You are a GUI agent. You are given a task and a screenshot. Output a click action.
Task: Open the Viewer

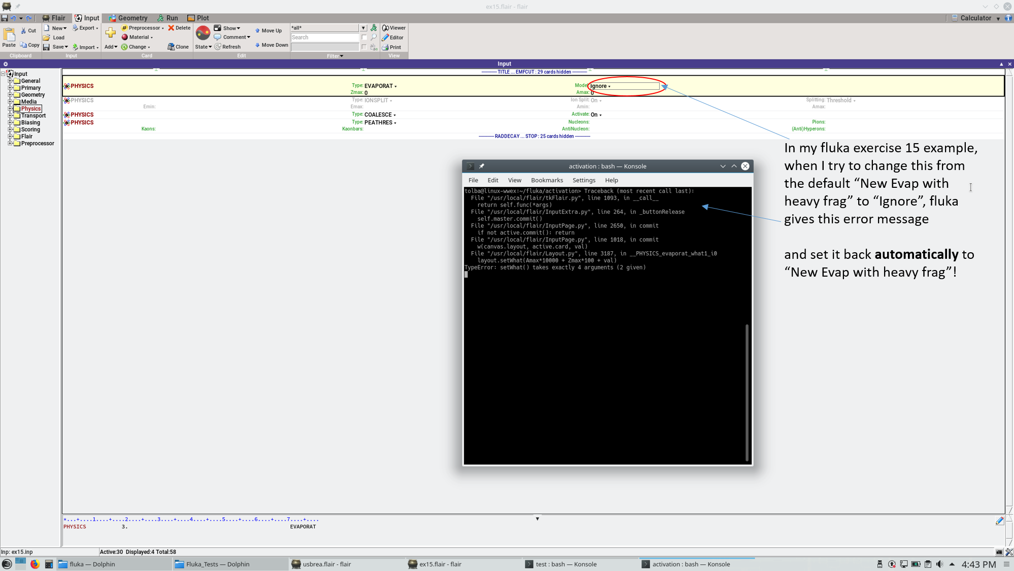click(394, 28)
